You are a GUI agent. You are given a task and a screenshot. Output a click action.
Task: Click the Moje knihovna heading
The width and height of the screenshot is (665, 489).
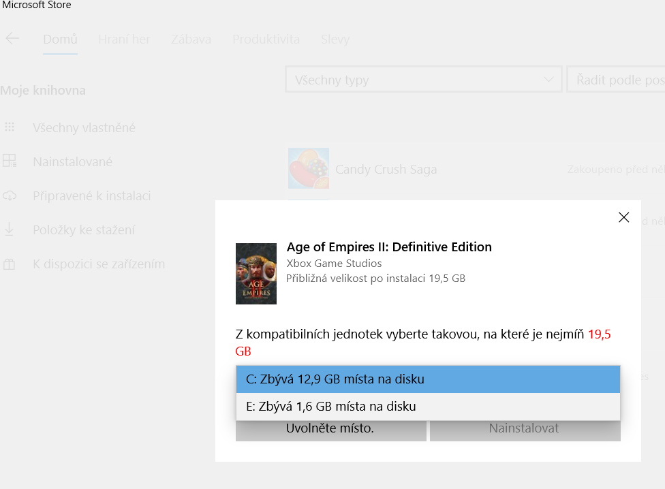coord(43,91)
